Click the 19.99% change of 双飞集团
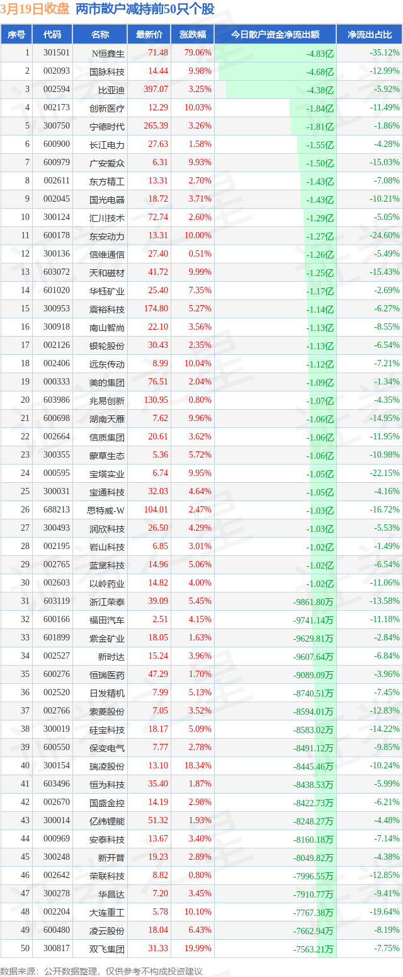 (197, 949)
